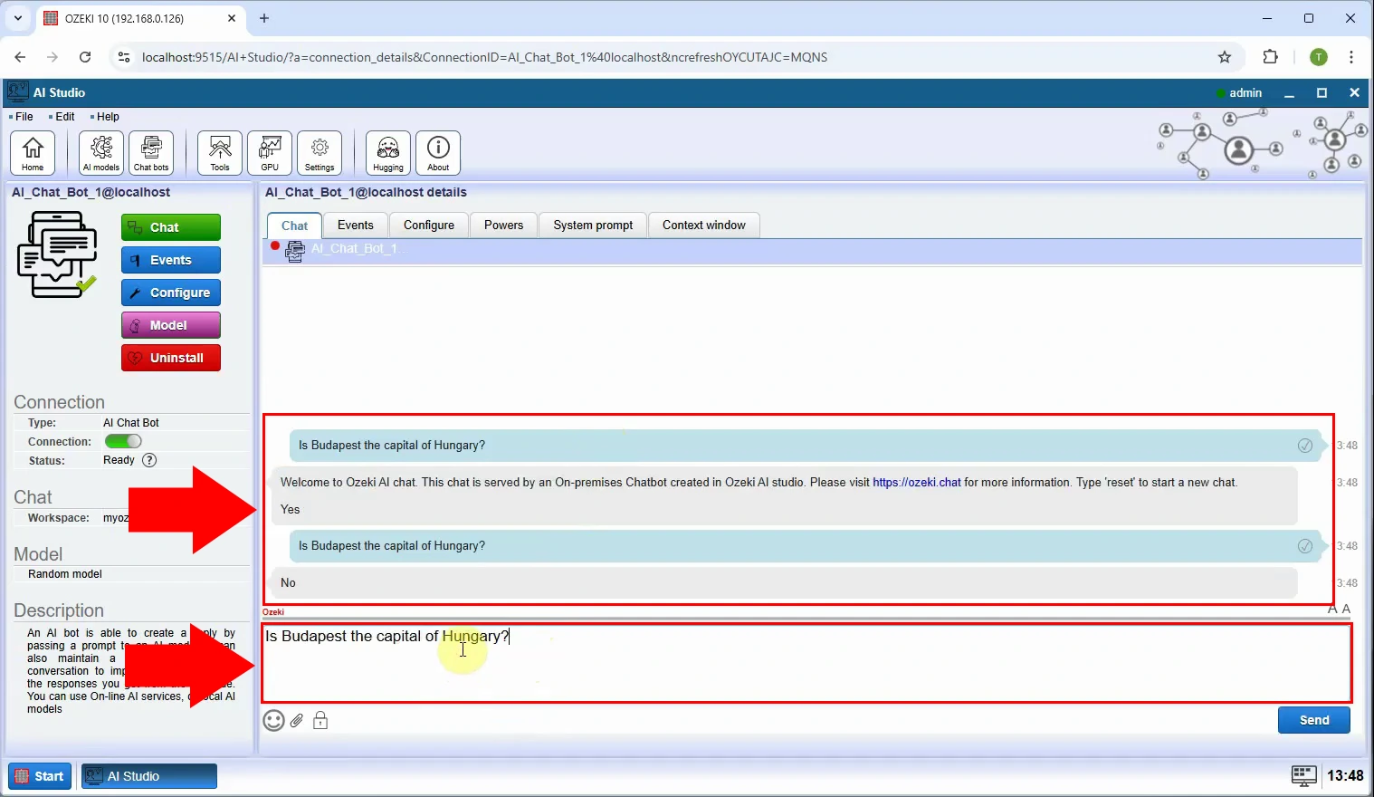Click the 'No' reply message bubble

(x=785, y=582)
